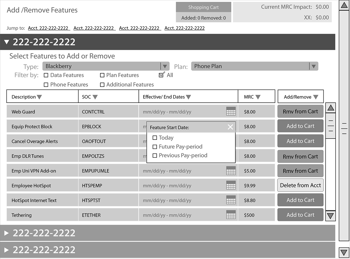The width and height of the screenshot is (350, 259).
Task: Jump to fourth Acct. 222-222-2222 link
Action: tap(185, 28)
